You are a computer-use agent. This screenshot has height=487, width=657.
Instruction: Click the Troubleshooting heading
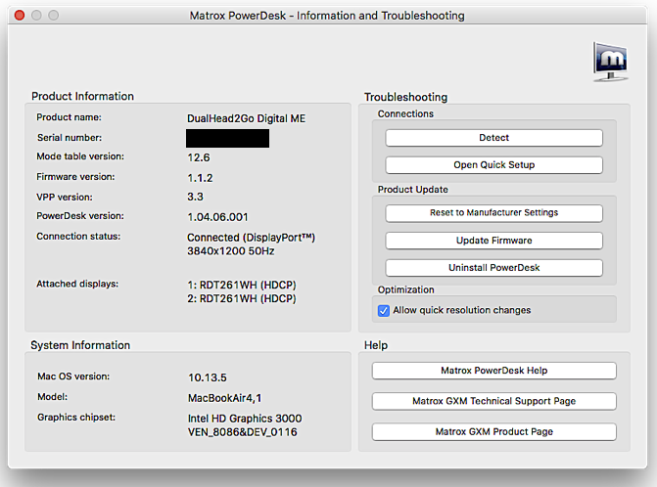coord(405,97)
